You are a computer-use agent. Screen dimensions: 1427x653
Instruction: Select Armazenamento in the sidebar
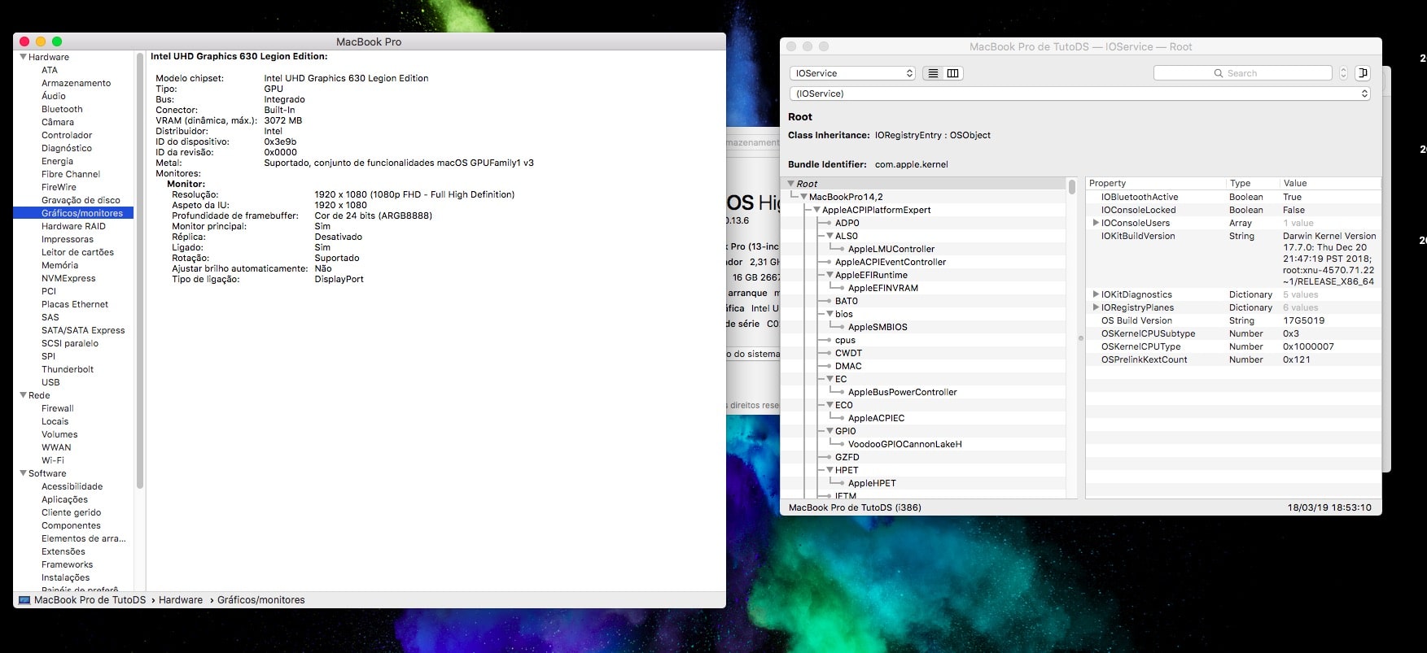76,83
